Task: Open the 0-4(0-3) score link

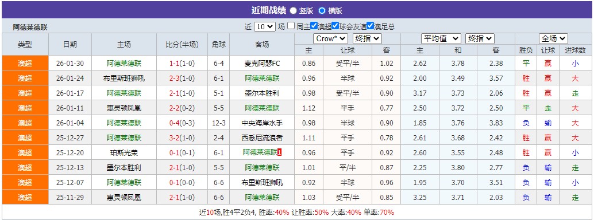Action: (x=182, y=123)
